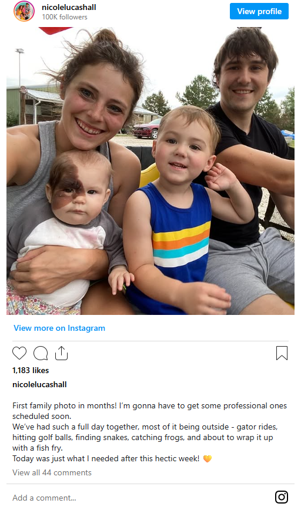Click the share arrow icon
This screenshot has height=510, width=301.
point(61,353)
